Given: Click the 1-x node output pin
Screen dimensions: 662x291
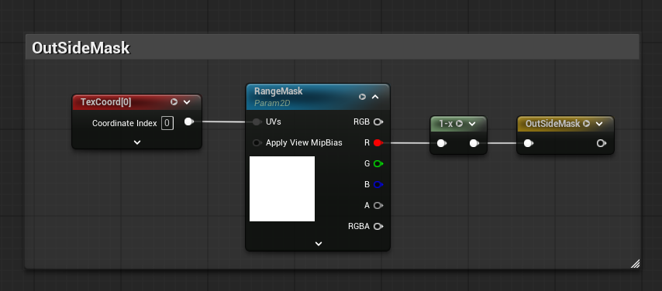Looking at the screenshot, I should 474,143.
